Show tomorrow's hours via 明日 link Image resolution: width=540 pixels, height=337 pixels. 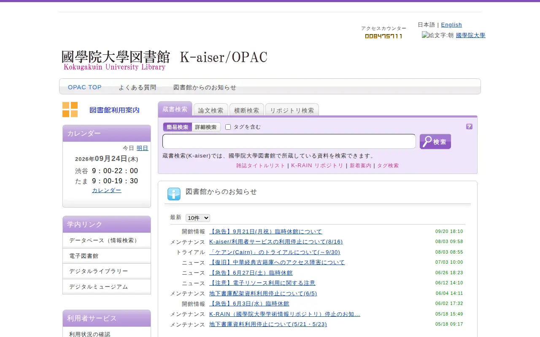[x=143, y=148]
